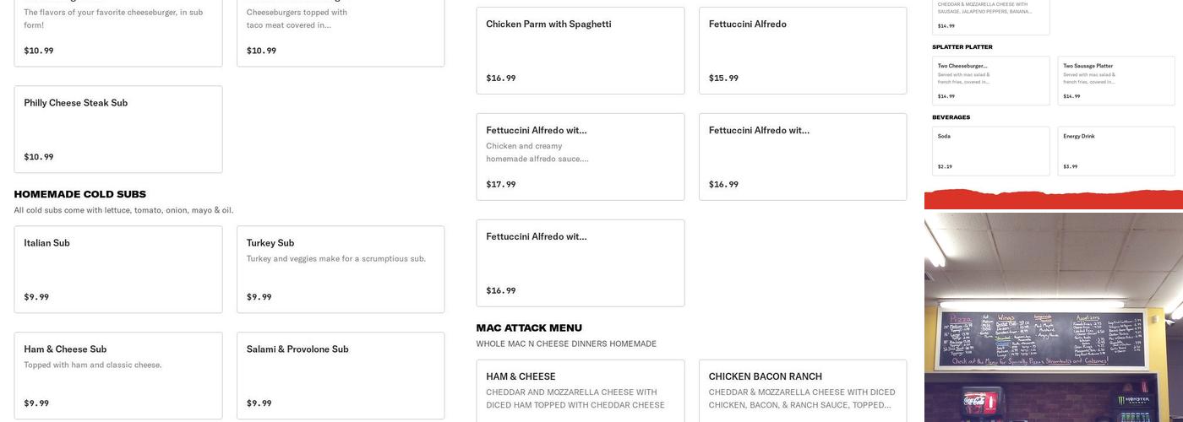Open the CHICKEN BACON RANCH mac dinner

coord(803,391)
